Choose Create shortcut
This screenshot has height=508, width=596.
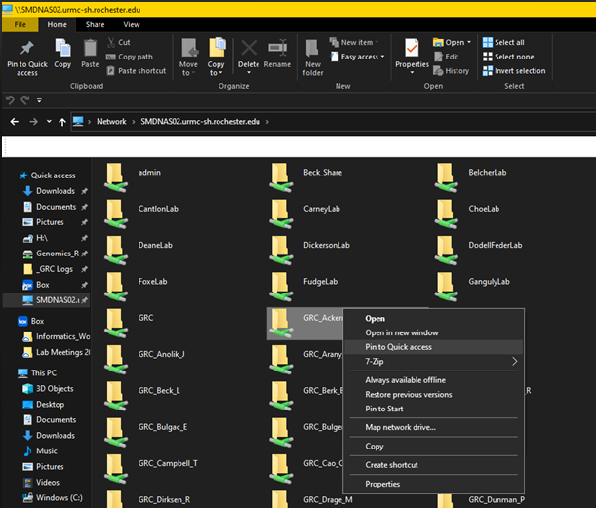433,465
